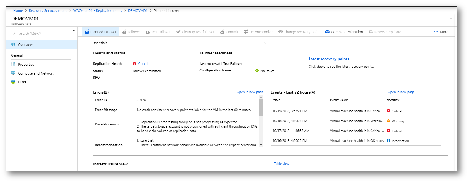Click the Information icon for 10/16/2018 event
469x183 pixels.
388,140
